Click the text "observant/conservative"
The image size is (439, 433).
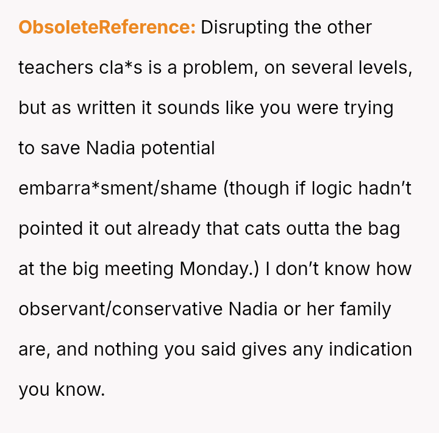pyautogui.click(x=120, y=309)
